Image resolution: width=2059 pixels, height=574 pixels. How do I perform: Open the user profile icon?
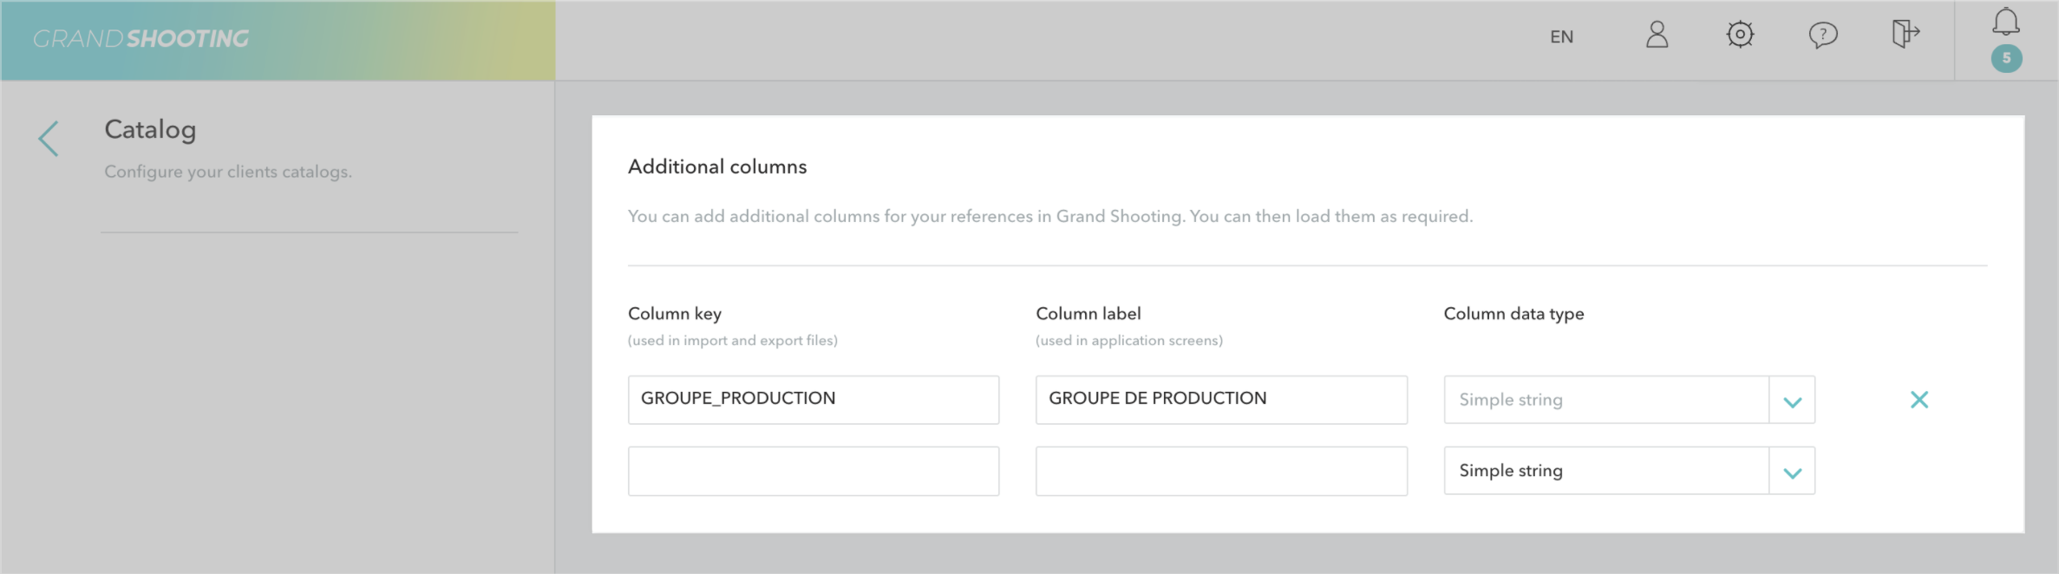[1657, 36]
